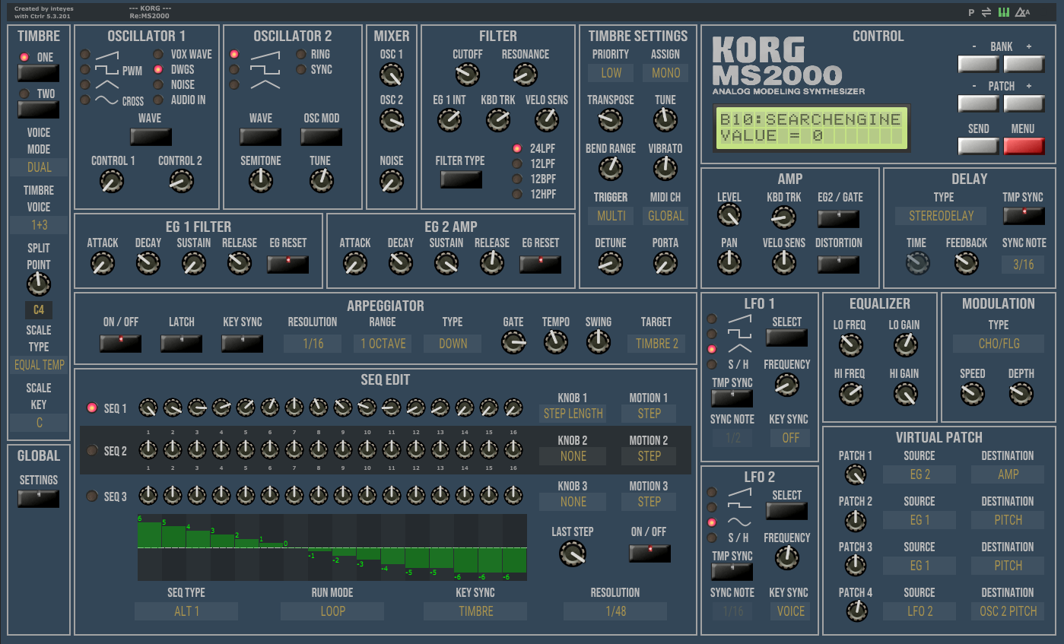Pick the triangle waveform in Oscillator 1

[x=85, y=84]
